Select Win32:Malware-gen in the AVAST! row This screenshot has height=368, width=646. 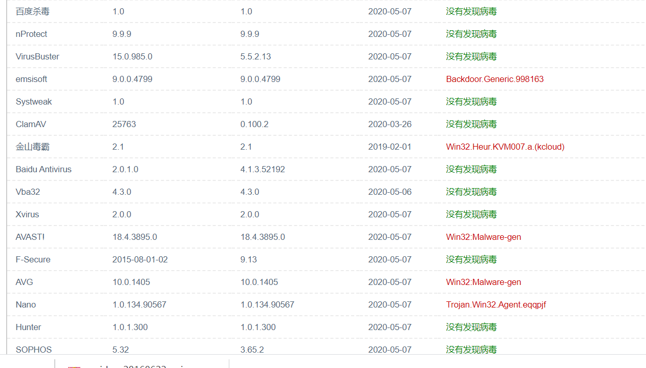click(484, 237)
